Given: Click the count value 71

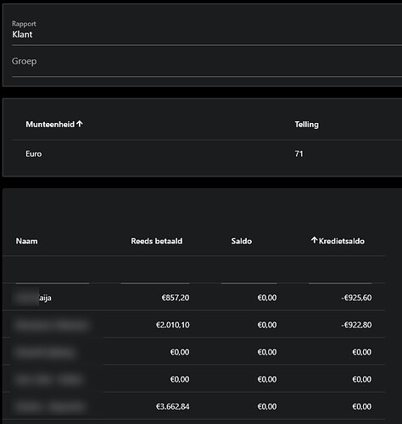Looking at the screenshot, I should point(299,153).
